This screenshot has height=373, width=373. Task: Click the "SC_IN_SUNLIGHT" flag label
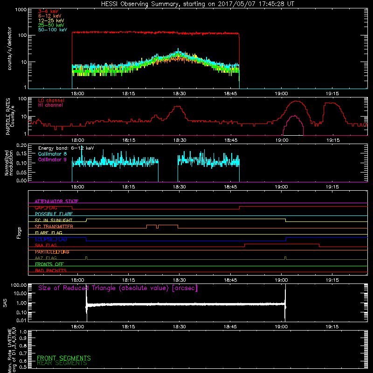54,220
